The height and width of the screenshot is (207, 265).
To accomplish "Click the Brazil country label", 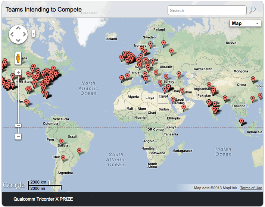I will [x=72, y=137].
